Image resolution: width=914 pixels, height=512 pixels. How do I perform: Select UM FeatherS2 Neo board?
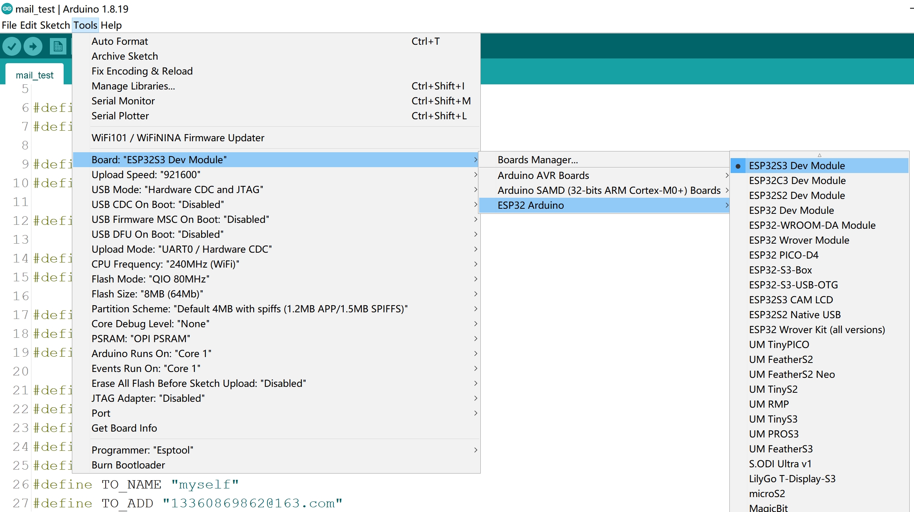click(x=819, y=374)
